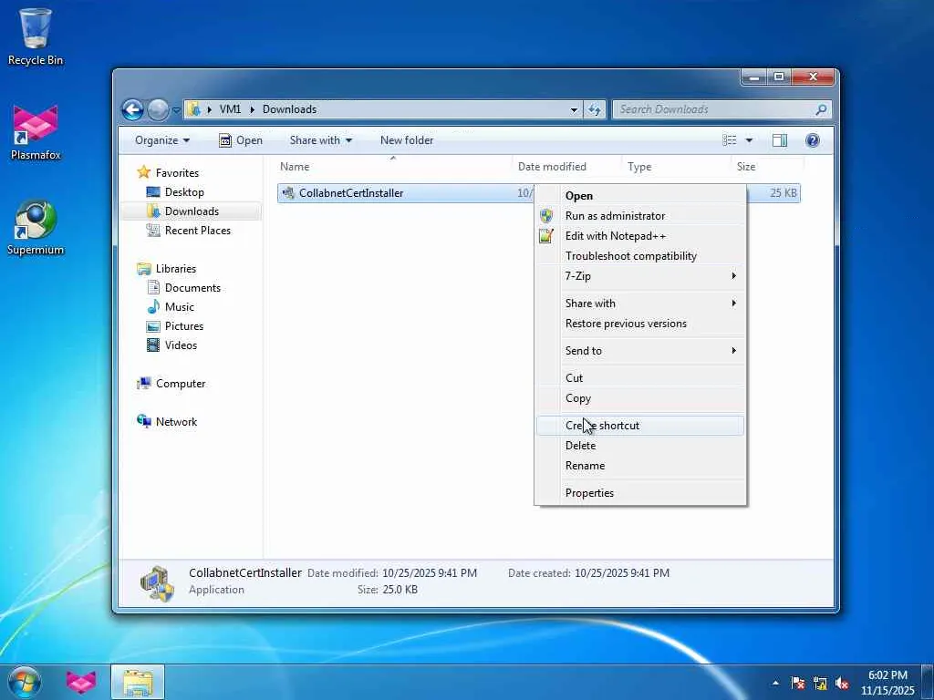Viewport: 934px width, 700px height.
Task: Click the Back navigation arrow in Explorer
Action: pyautogui.click(x=132, y=109)
